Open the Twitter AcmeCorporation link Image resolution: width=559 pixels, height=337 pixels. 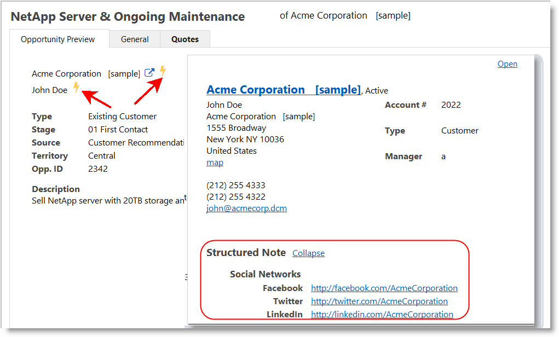[x=379, y=301]
